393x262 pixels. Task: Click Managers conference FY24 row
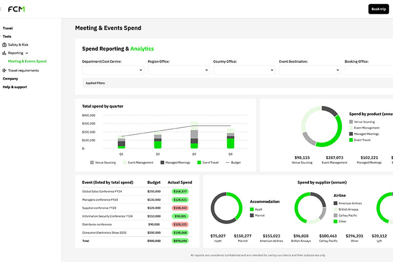coord(137,200)
